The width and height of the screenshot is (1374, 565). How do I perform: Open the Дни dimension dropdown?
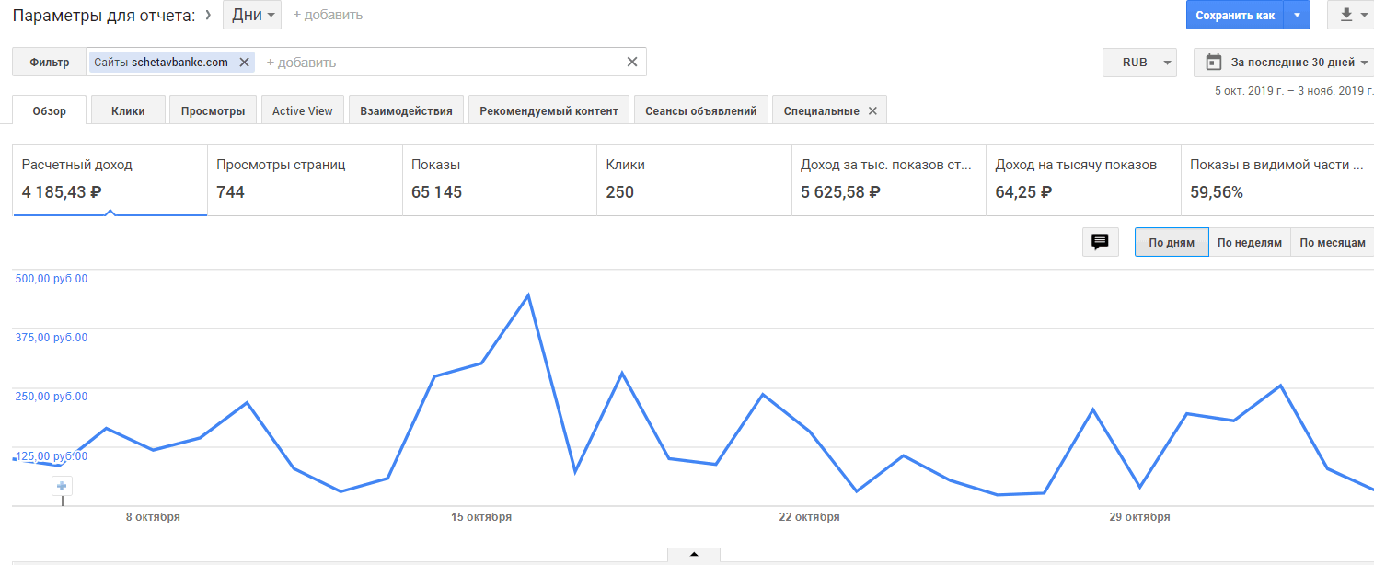tap(252, 15)
